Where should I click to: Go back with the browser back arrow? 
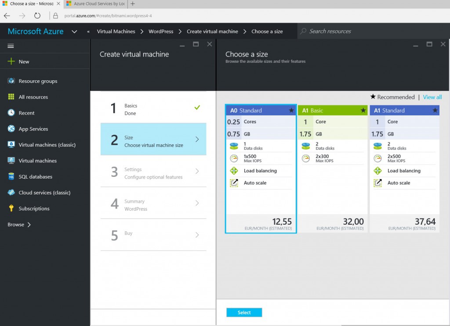(x=7, y=16)
